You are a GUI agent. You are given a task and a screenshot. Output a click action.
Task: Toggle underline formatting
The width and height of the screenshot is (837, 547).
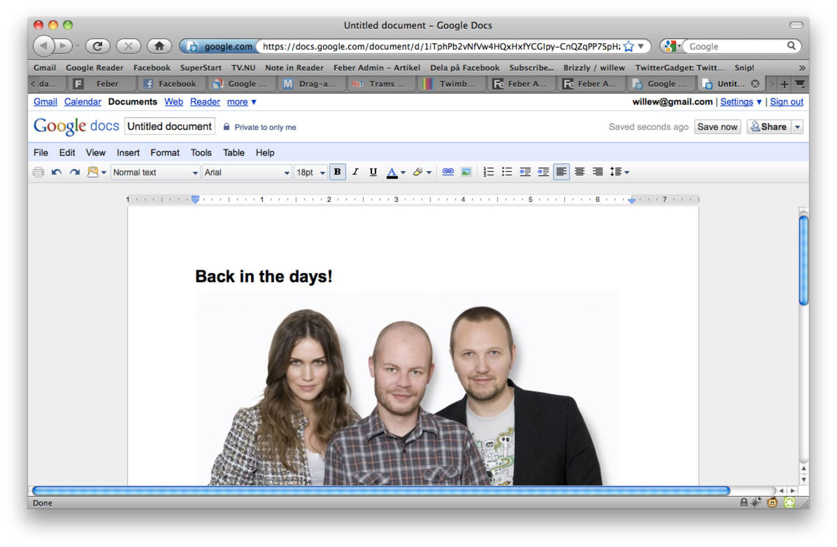(x=373, y=172)
